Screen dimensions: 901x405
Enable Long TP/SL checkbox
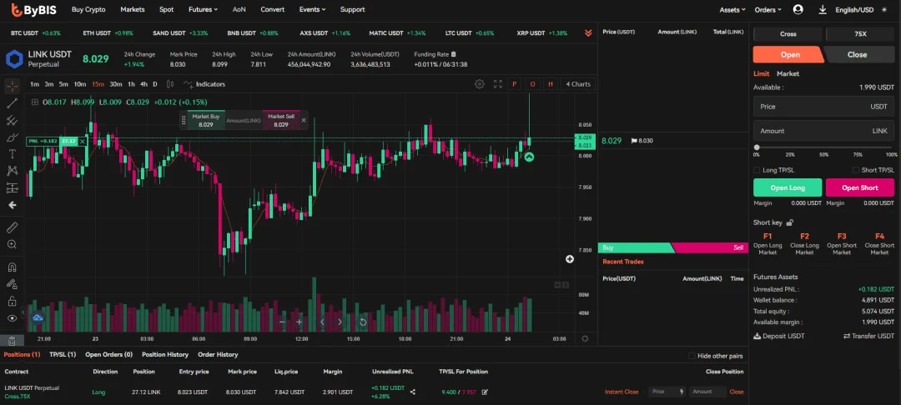pos(757,170)
